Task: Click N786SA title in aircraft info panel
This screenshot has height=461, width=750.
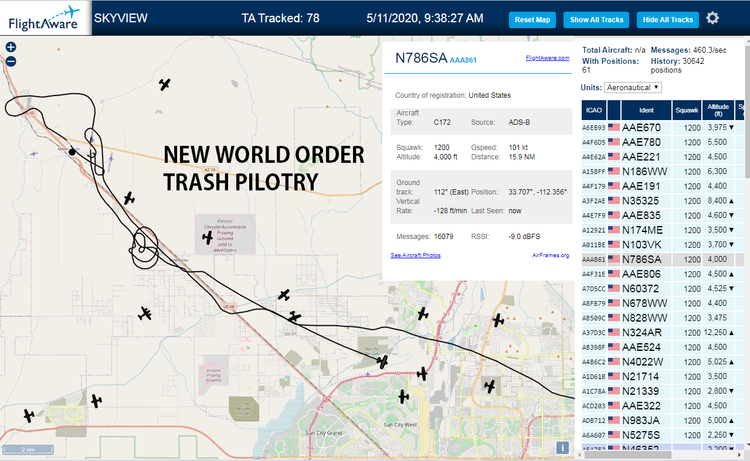Action: 421,58
